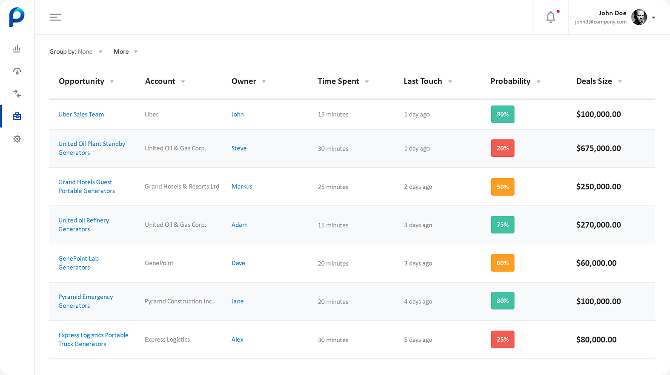Screen dimensions: 670x375
Task: Open United oil Refinery Generators opportunity
Action: pyautogui.click(x=83, y=225)
